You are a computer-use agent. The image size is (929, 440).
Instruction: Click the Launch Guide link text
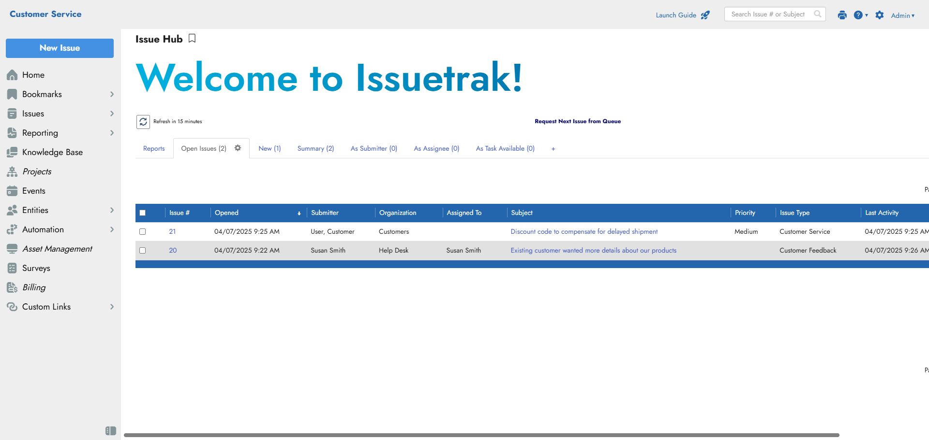tap(676, 15)
